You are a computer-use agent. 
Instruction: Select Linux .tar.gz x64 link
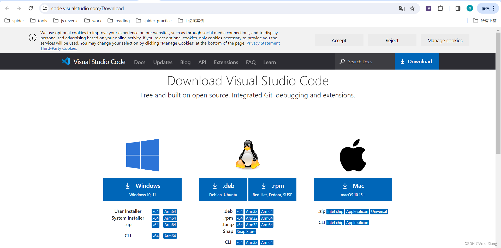[240, 225]
